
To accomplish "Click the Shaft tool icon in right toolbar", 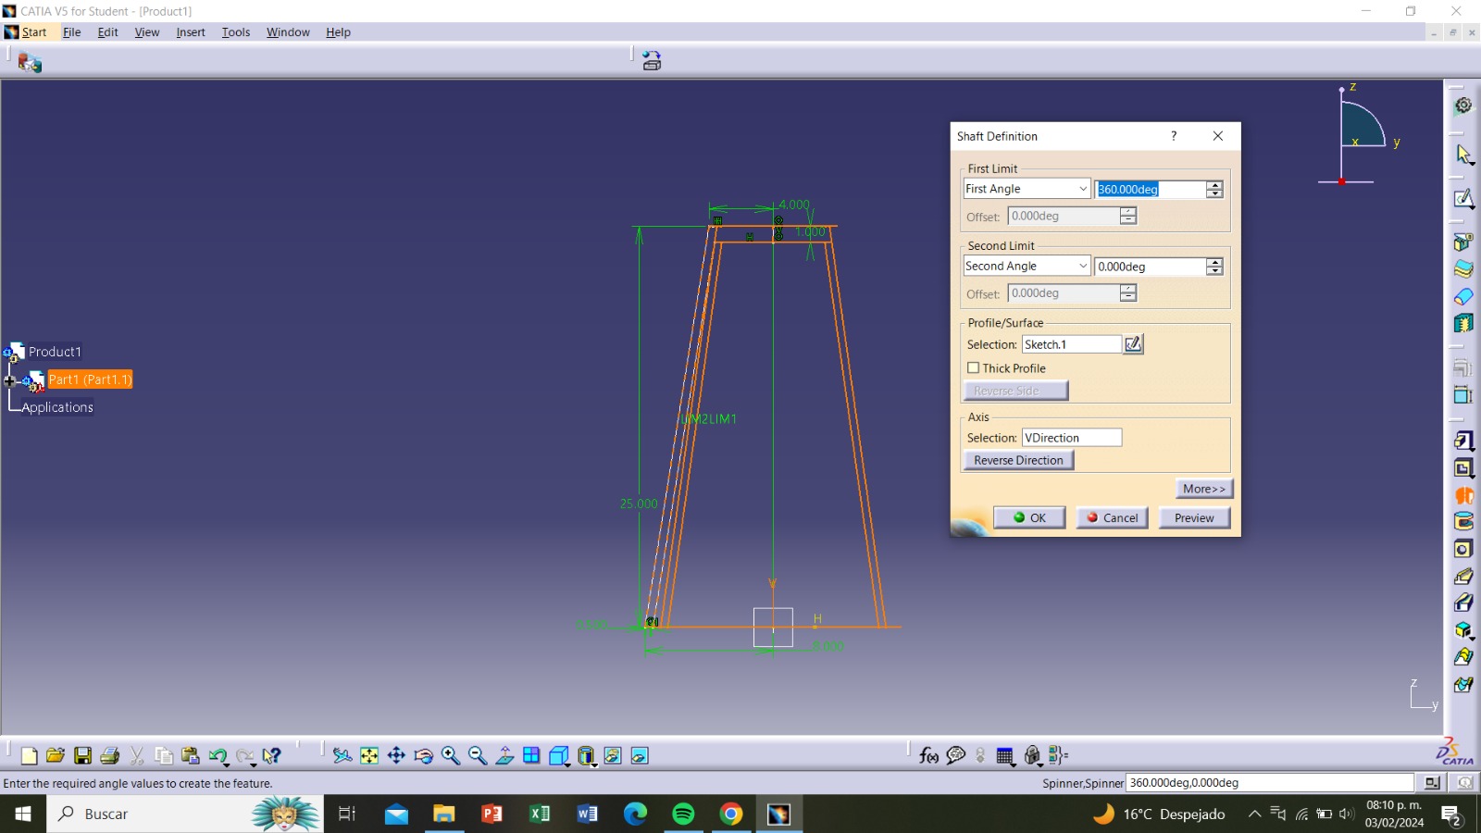I will coord(1462,495).
